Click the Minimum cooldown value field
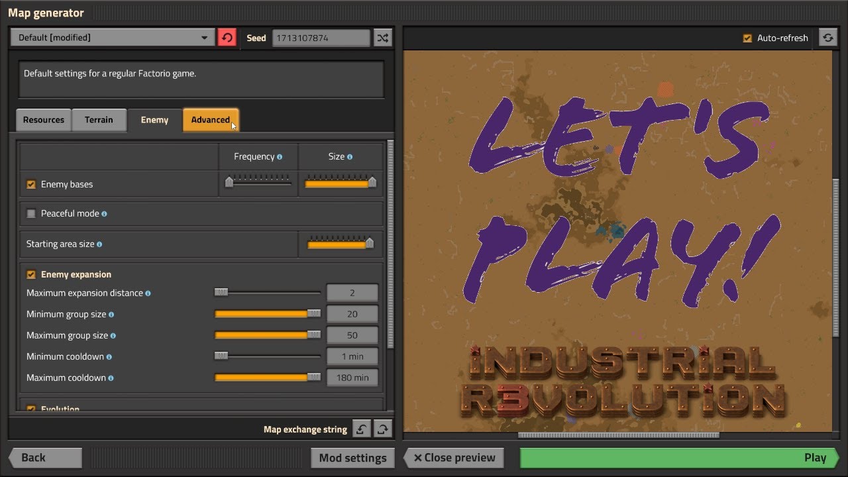The image size is (848, 477). [x=352, y=356]
